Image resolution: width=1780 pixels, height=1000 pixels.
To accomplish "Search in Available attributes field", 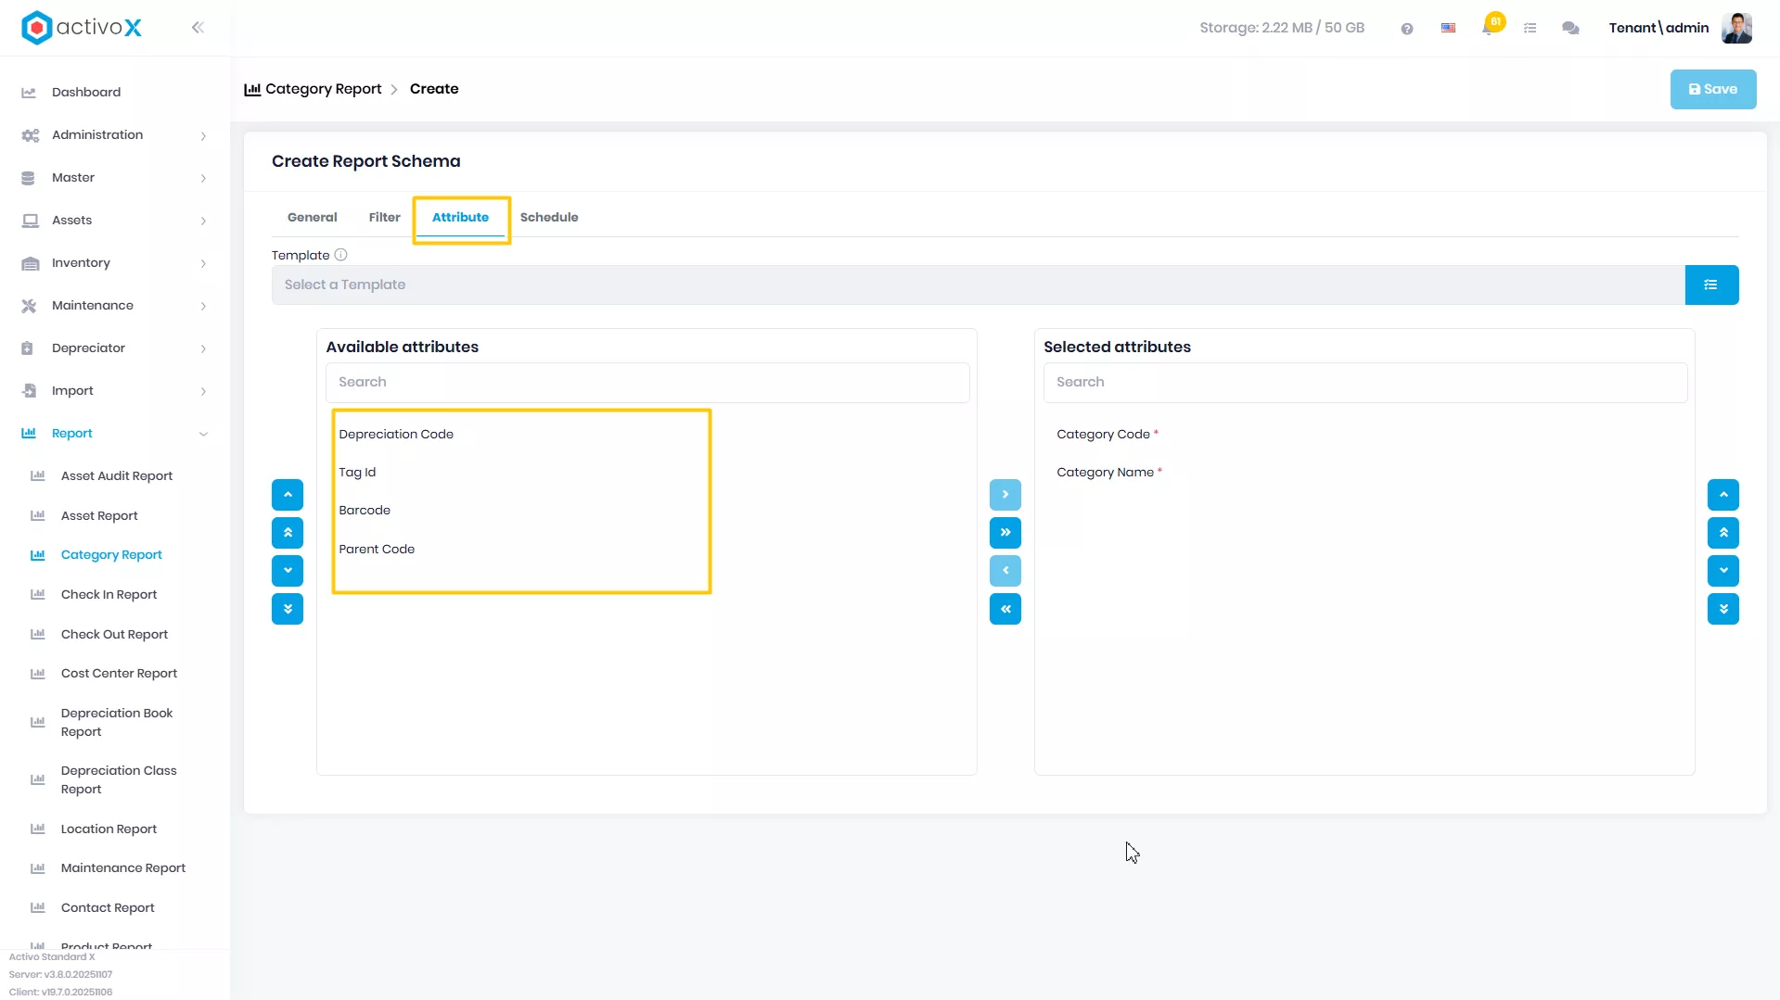I will pos(647,383).
